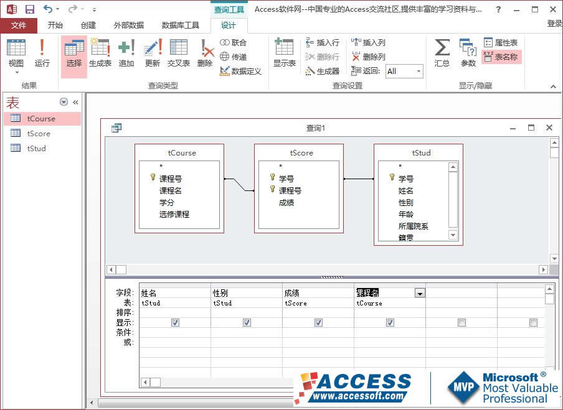563x410 pixels.
Task: Uncheck 显示 checkbox for 姓名 column
Action: point(175,322)
